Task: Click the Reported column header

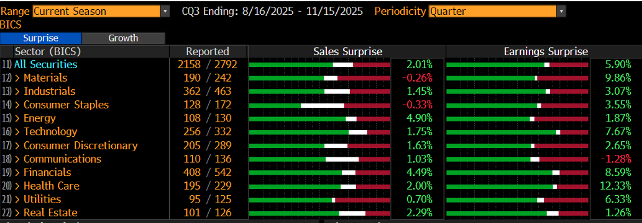Action: 208,51
